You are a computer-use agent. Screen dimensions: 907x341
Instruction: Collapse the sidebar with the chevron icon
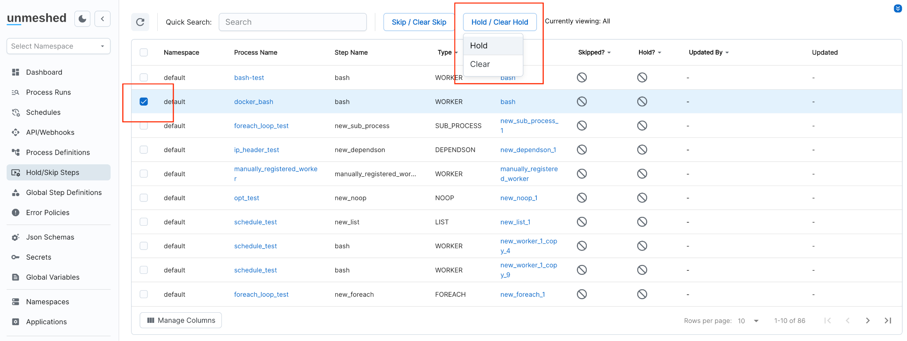point(102,19)
